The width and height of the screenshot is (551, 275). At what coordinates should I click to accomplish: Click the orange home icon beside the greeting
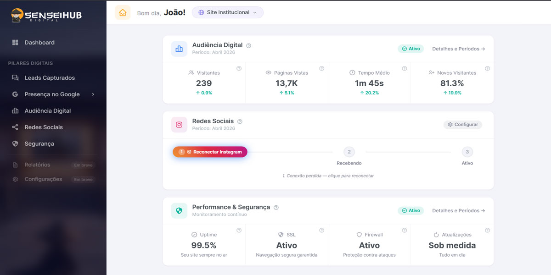[x=123, y=12]
